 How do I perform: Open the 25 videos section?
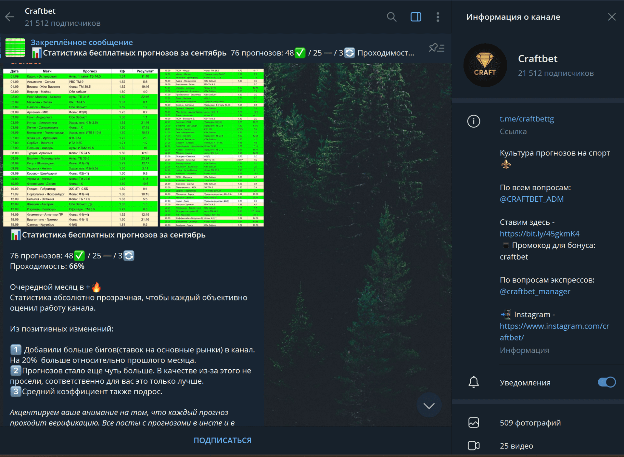click(x=516, y=446)
